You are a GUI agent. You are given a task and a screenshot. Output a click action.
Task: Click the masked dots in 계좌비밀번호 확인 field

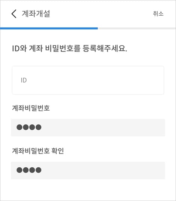point(29,170)
